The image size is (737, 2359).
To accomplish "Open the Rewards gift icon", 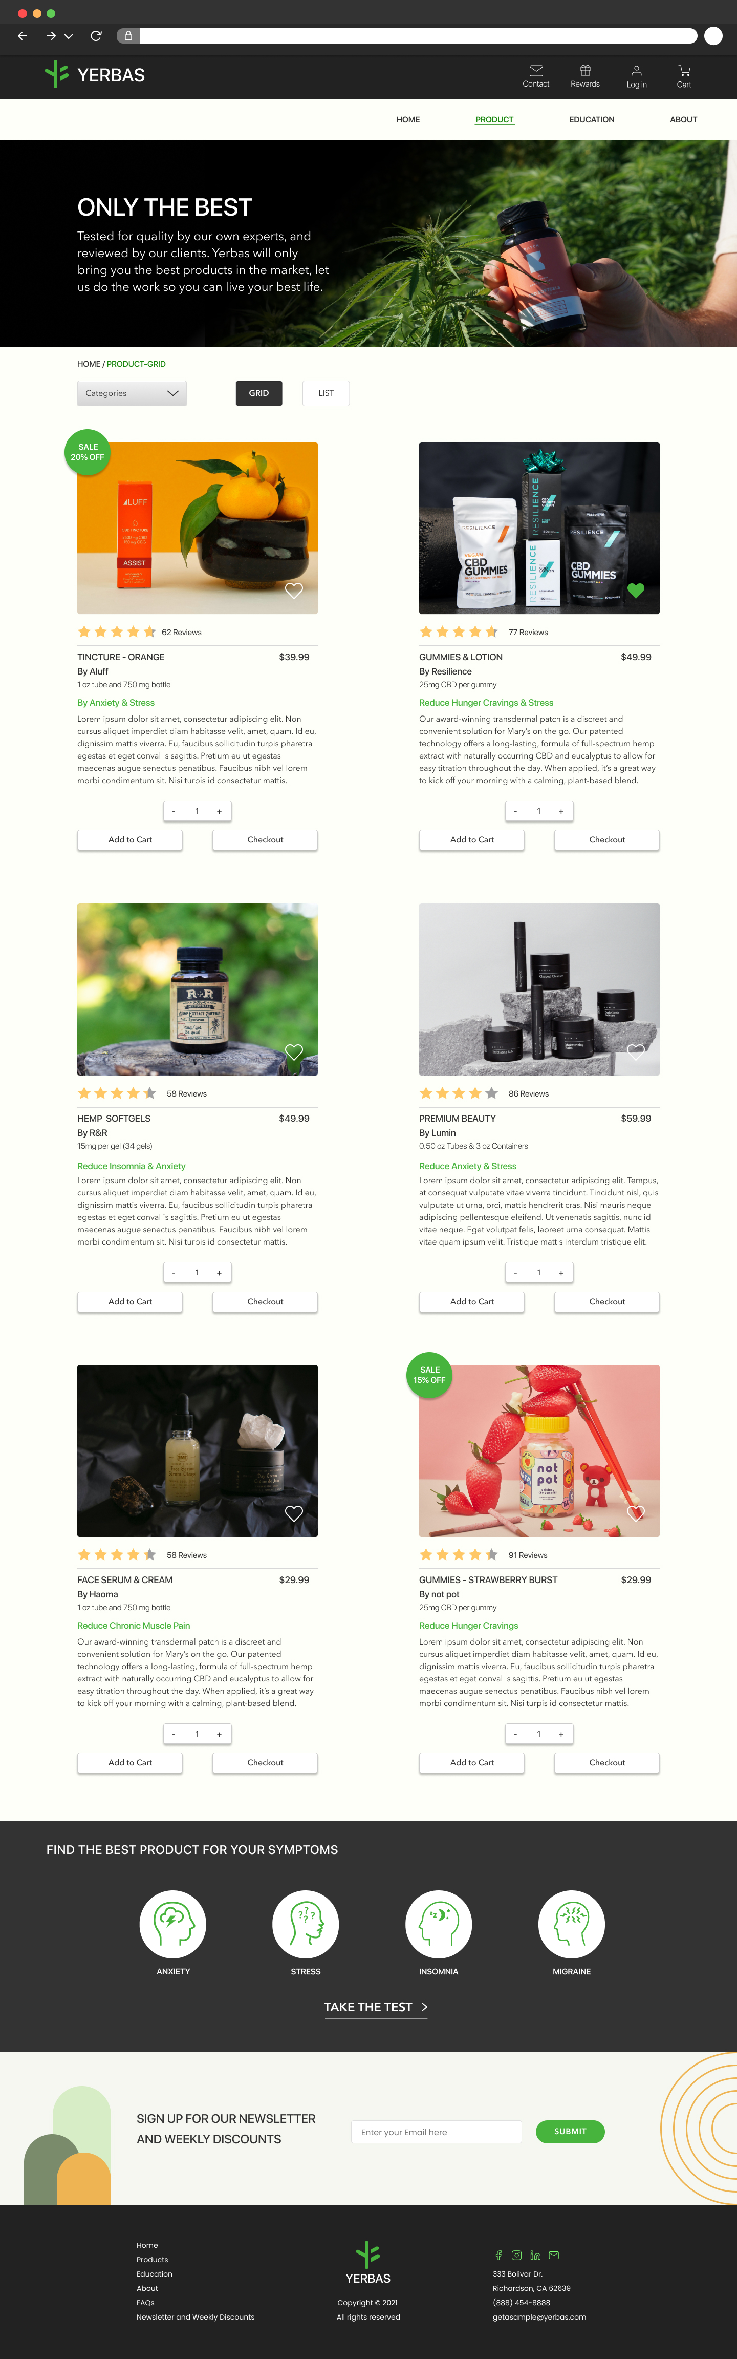I will pyautogui.click(x=585, y=71).
